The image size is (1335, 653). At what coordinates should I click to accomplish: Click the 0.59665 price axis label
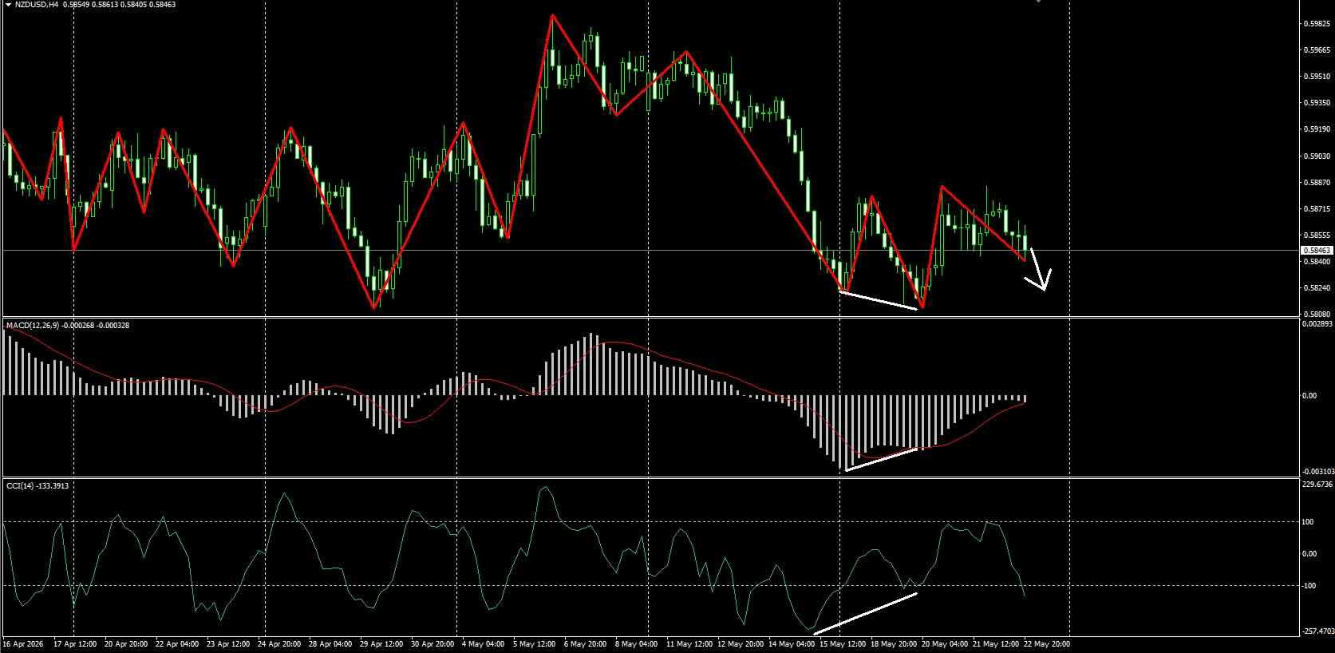1317,50
